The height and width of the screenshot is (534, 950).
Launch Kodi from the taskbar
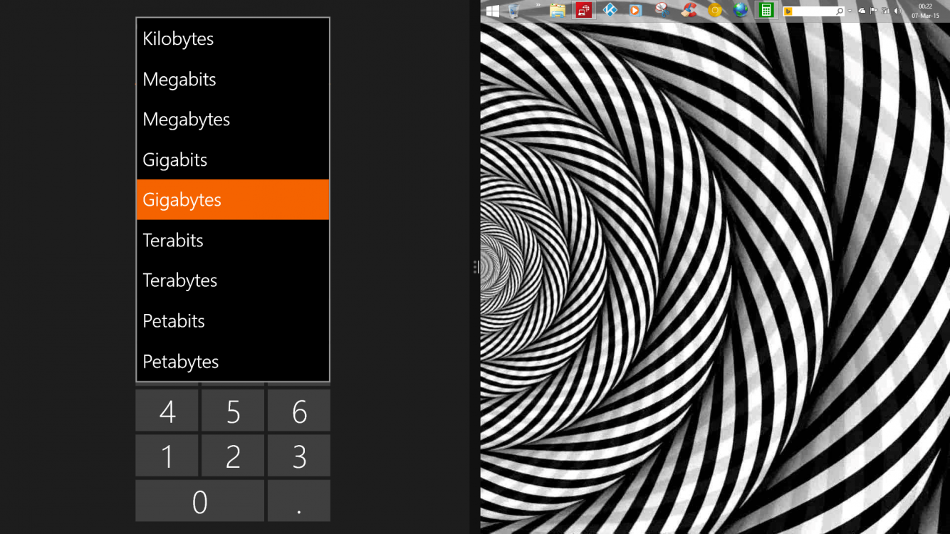click(610, 11)
